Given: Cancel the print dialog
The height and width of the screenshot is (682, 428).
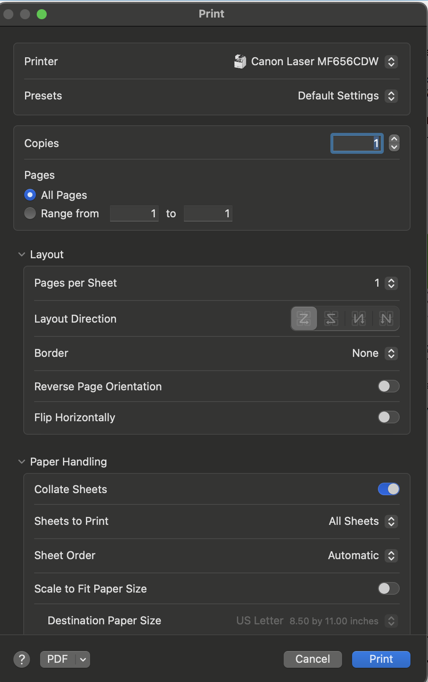Looking at the screenshot, I should [312, 659].
